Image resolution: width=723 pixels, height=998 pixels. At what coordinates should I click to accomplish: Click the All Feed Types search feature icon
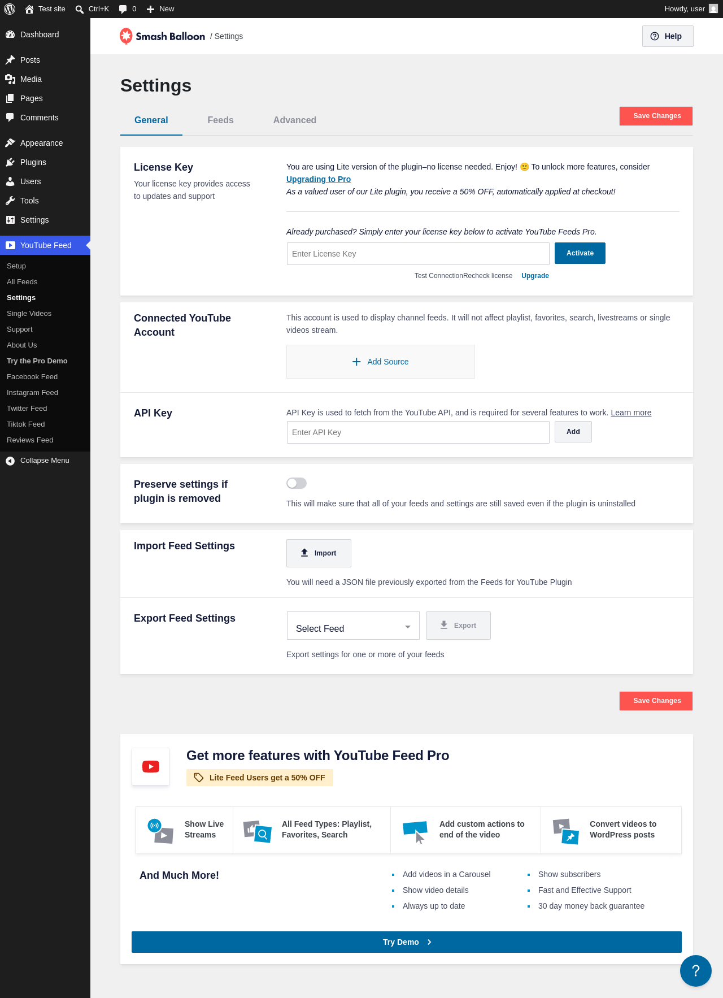[x=258, y=831]
